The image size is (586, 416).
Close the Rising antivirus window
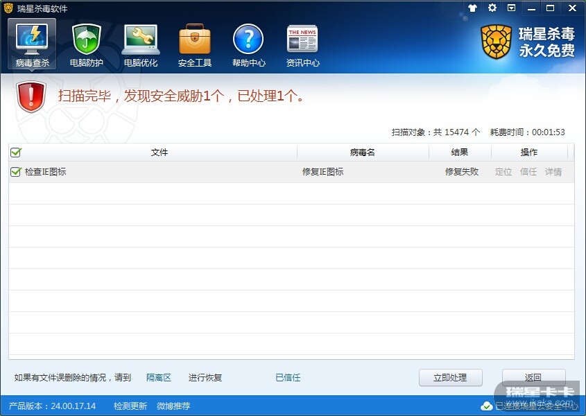pos(572,8)
